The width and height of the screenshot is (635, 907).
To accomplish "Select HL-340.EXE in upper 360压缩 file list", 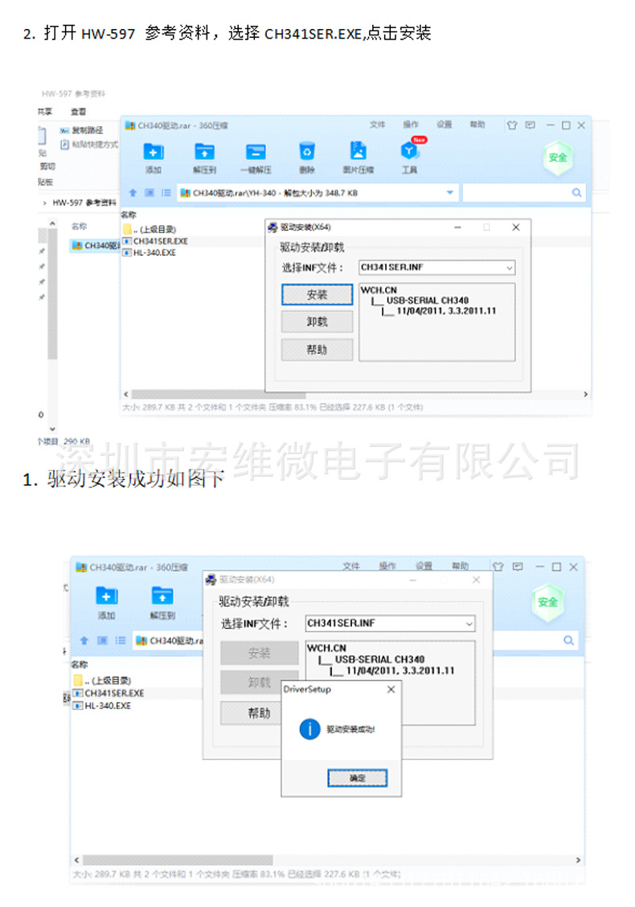I will [150, 252].
